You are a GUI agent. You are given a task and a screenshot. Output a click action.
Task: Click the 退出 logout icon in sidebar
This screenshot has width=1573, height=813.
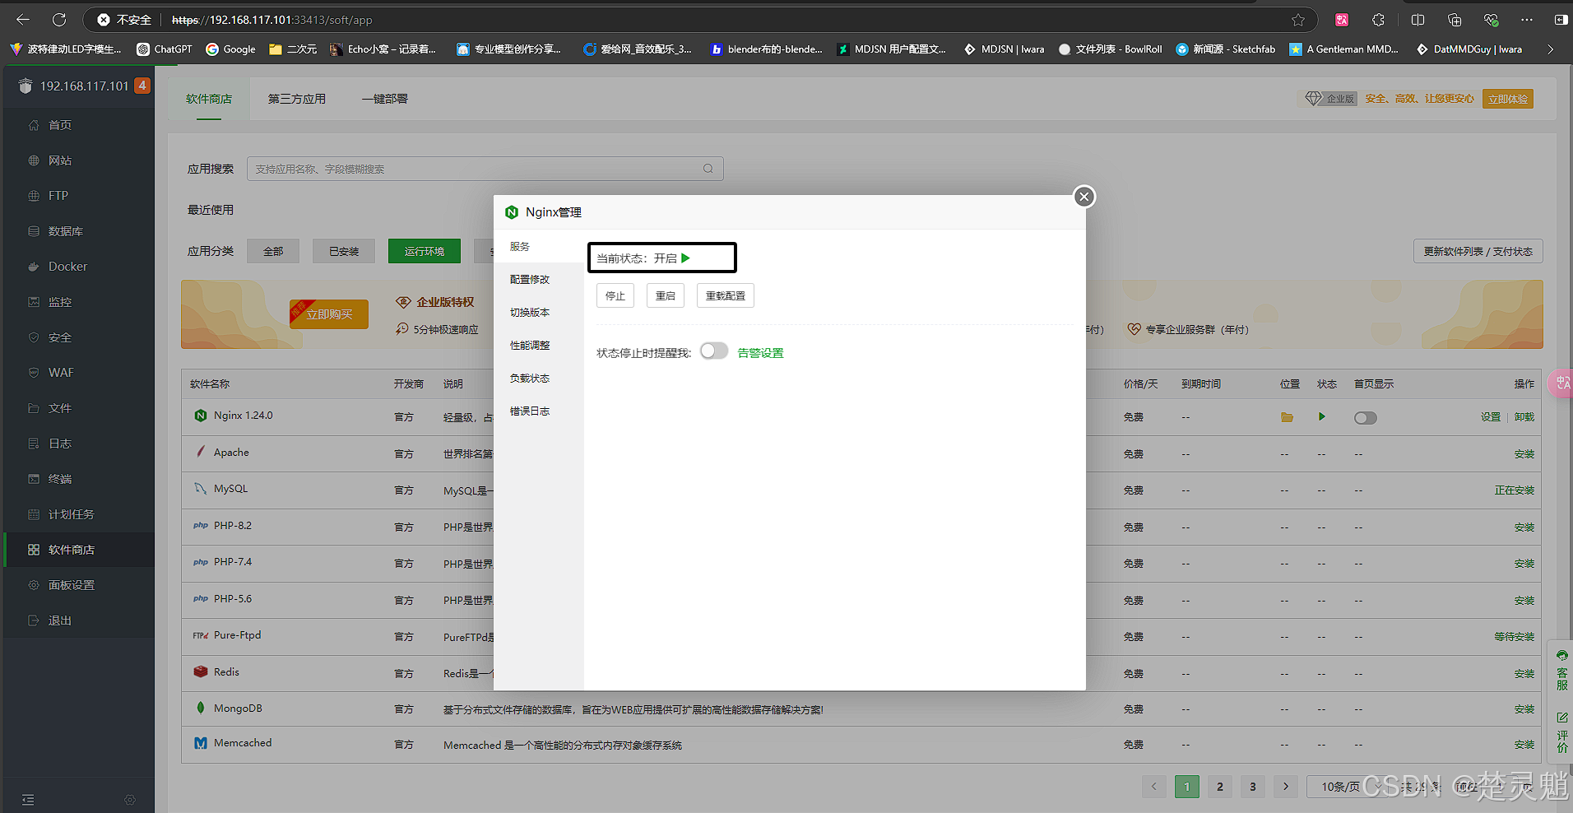pyautogui.click(x=34, y=620)
